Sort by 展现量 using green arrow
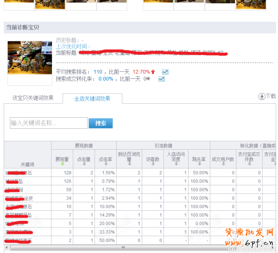The image size is (278, 253). tap(62, 164)
